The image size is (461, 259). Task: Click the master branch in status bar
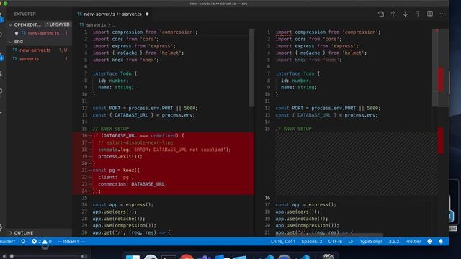click(8, 242)
